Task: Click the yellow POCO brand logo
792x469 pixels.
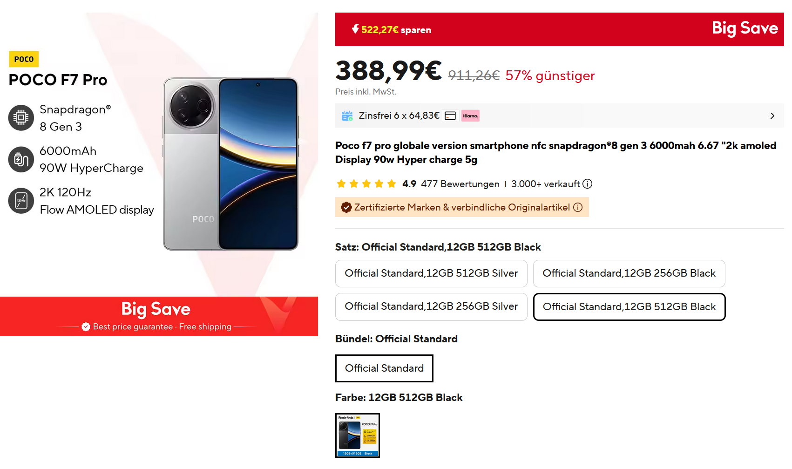Action: click(24, 59)
